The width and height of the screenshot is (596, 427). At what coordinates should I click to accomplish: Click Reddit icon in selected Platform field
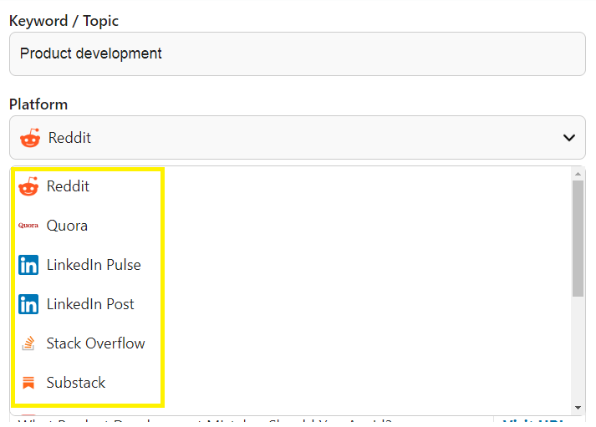[30, 138]
